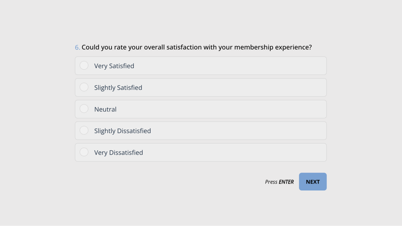Click the 'Neutral' label text
Image resolution: width=402 pixels, height=226 pixels.
[x=105, y=109]
